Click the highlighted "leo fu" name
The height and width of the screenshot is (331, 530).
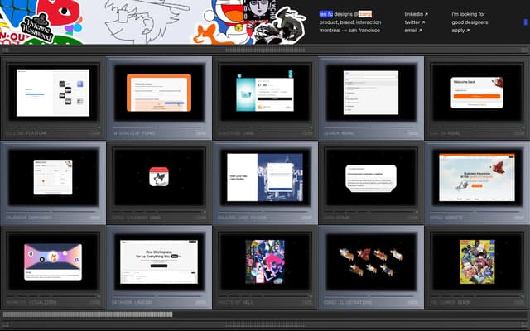click(326, 14)
